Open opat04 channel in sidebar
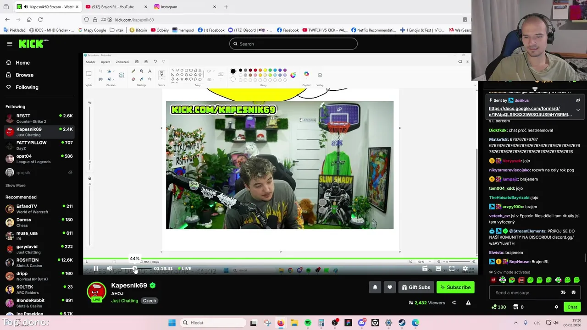Image resolution: width=587 pixels, height=330 pixels. [39, 159]
